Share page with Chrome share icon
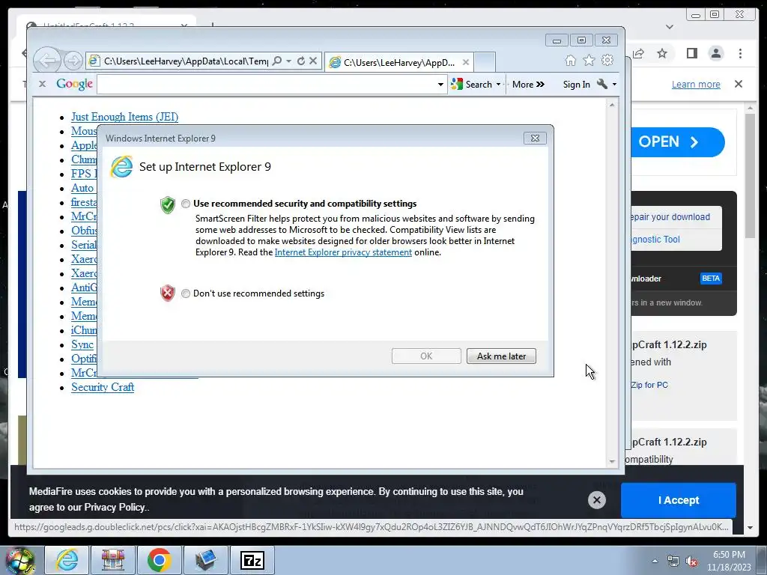This screenshot has height=575, width=767. (x=638, y=53)
